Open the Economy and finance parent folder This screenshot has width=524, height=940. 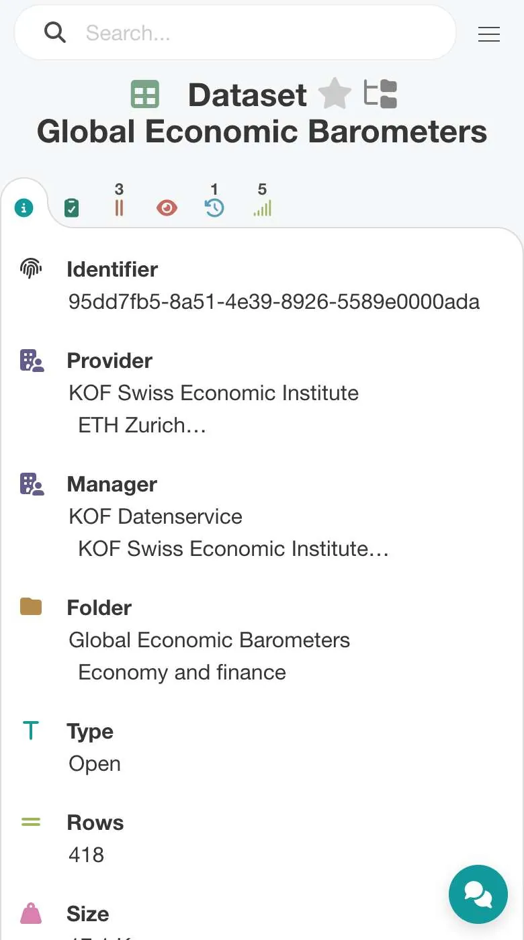pyautogui.click(x=182, y=672)
